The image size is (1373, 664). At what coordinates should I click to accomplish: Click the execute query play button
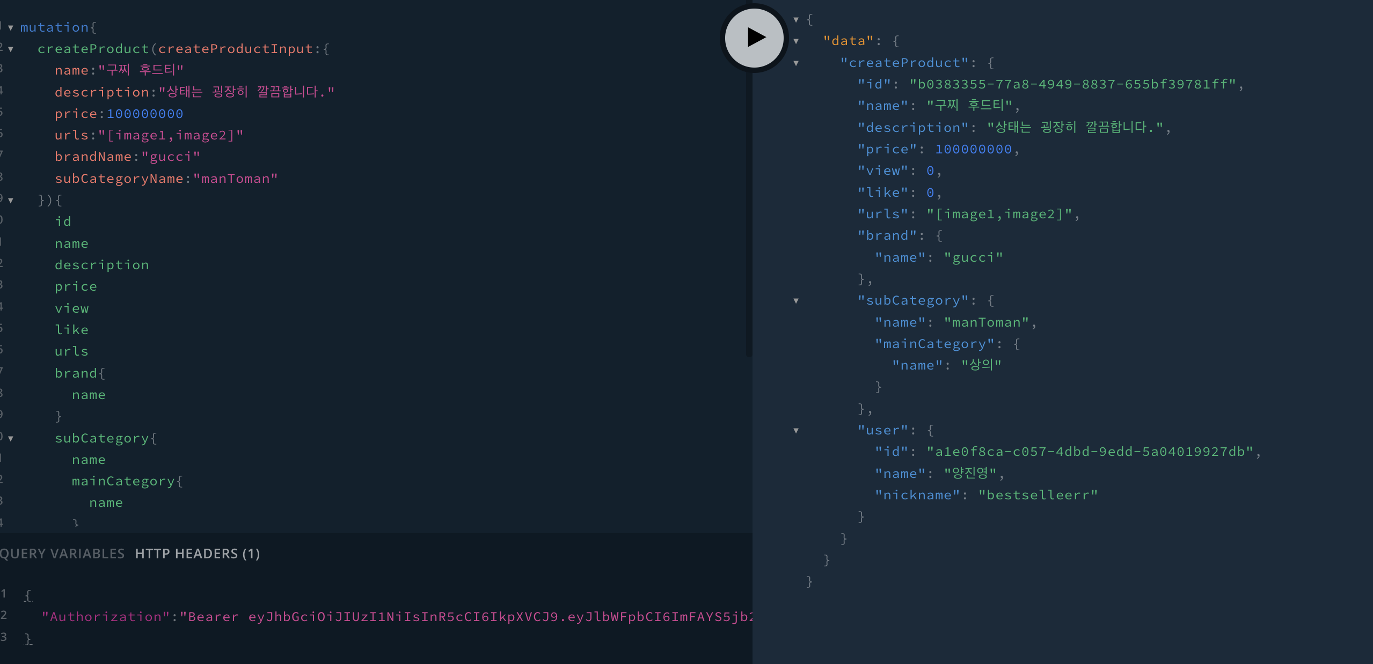(754, 38)
